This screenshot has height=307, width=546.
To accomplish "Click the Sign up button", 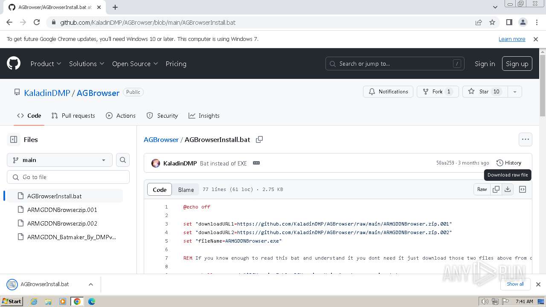I will pos(517,64).
